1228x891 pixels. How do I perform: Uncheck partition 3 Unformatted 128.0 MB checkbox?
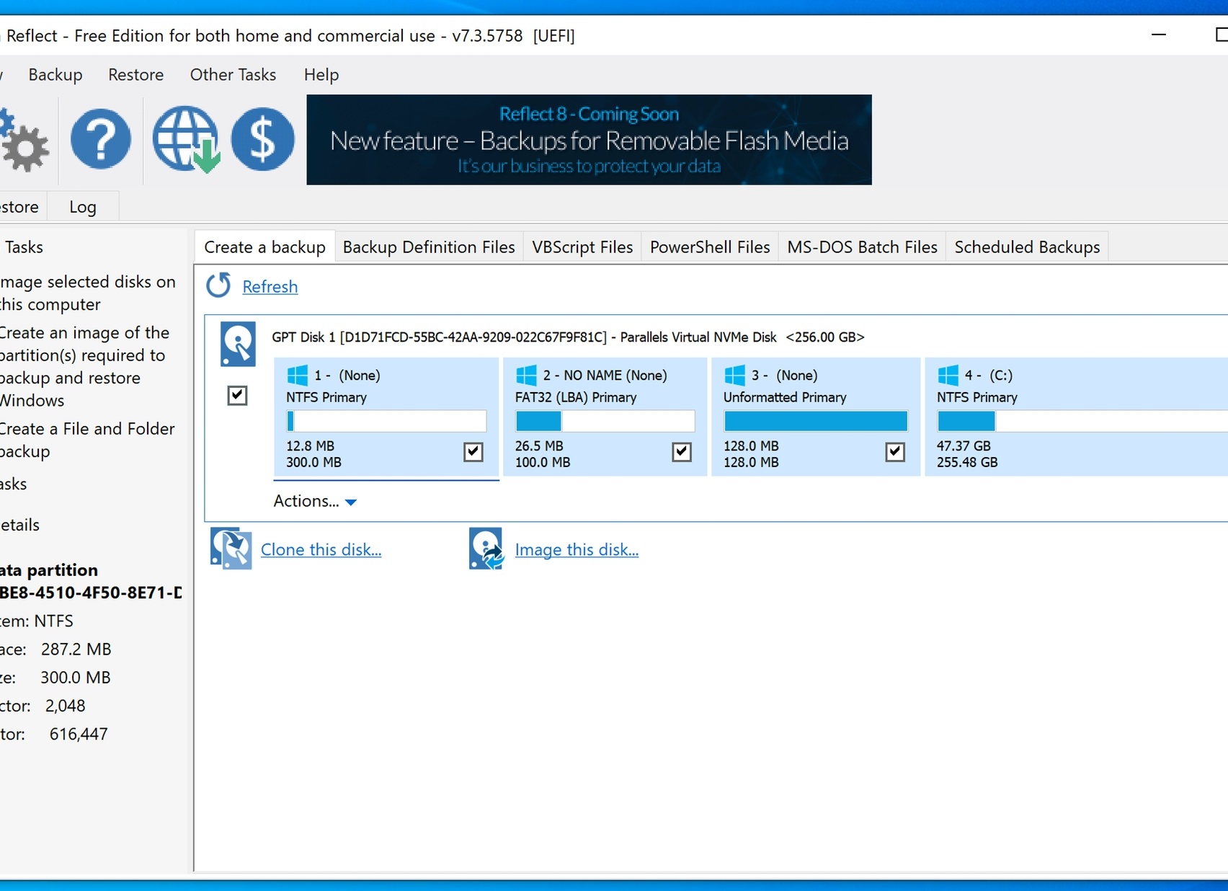tap(895, 452)
